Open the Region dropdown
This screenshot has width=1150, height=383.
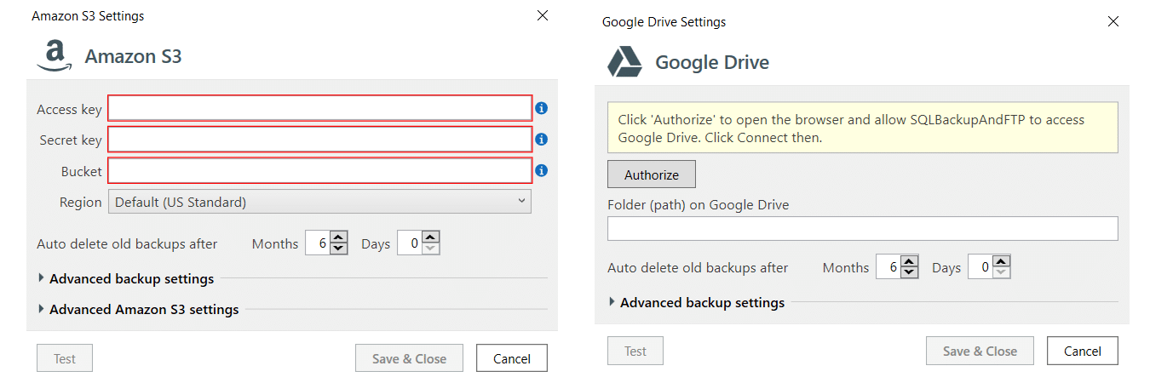click(319, 202)
